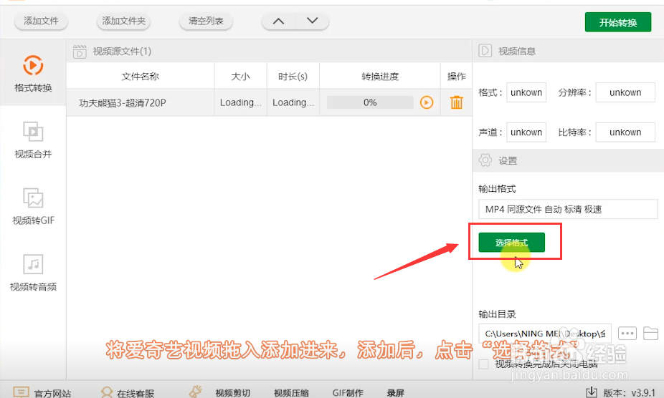Screen dimensions: 664x398
Task: Click the 添加文件夹 button
Action: 123,21
